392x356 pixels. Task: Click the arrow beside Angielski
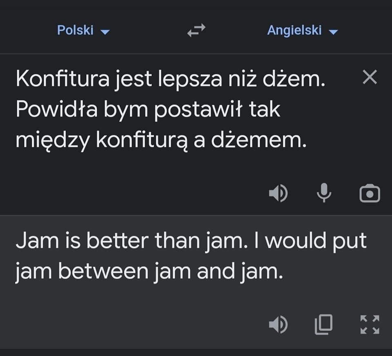pos(333,32)
